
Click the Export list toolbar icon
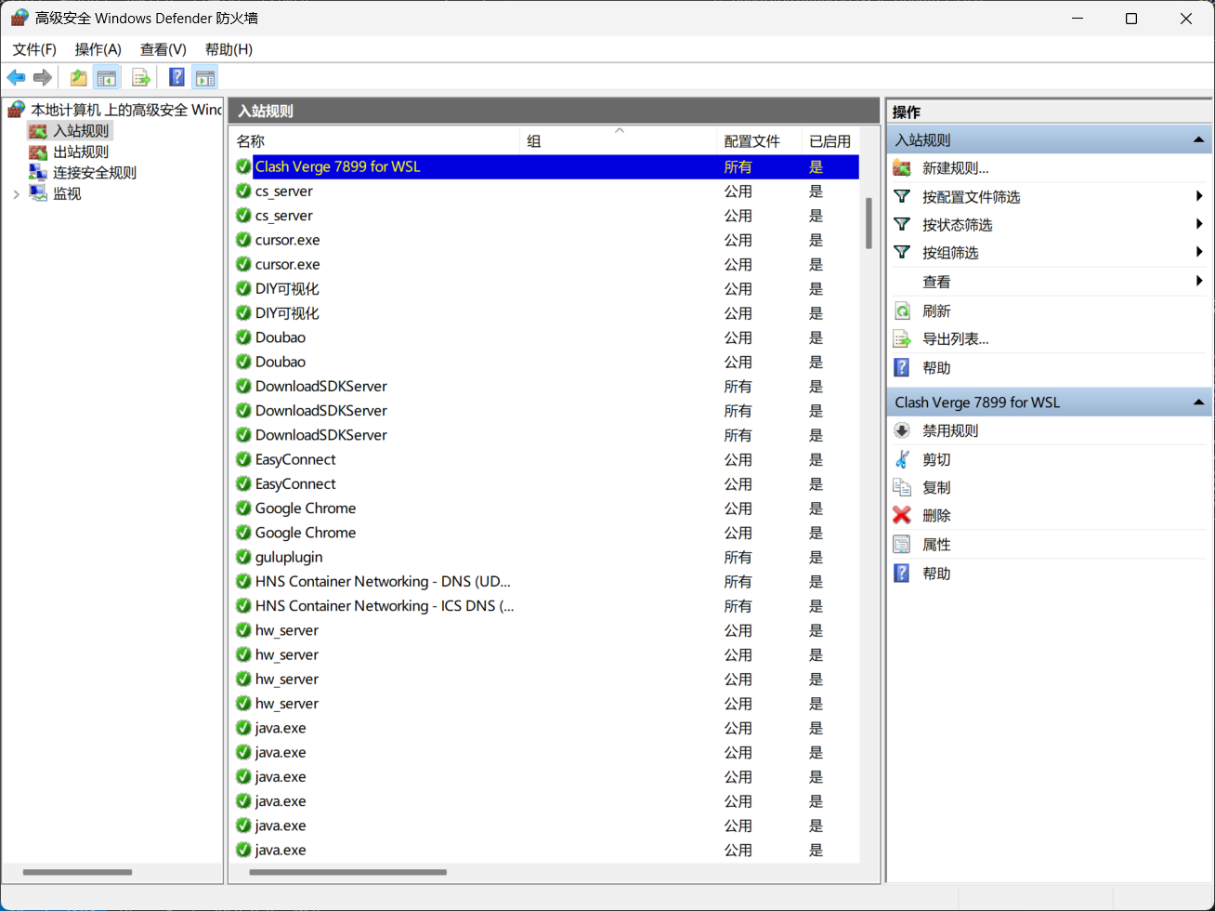tap(141, 77)
